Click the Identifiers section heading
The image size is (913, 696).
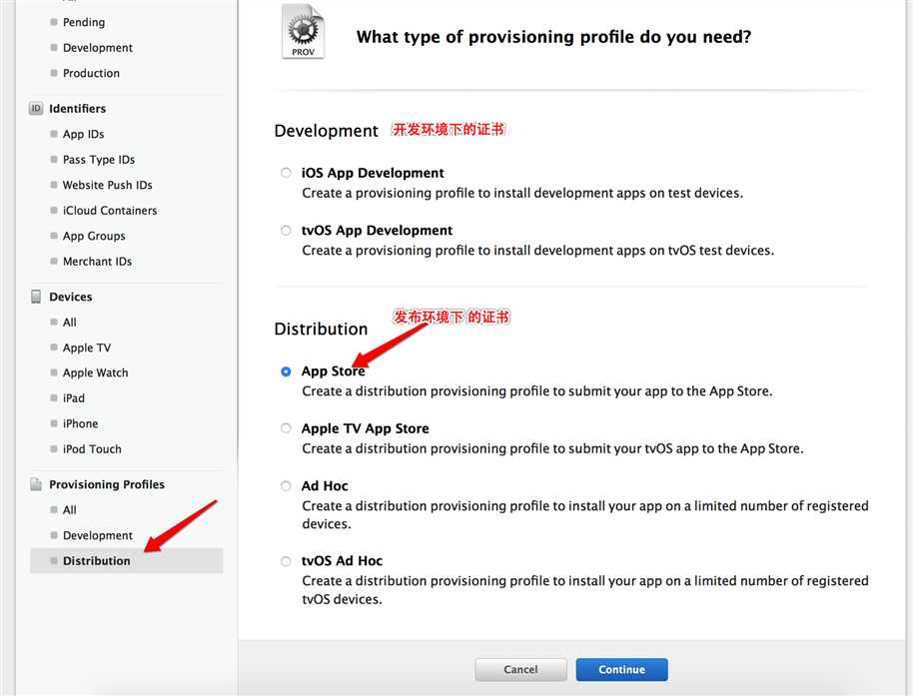coord(78,108)
